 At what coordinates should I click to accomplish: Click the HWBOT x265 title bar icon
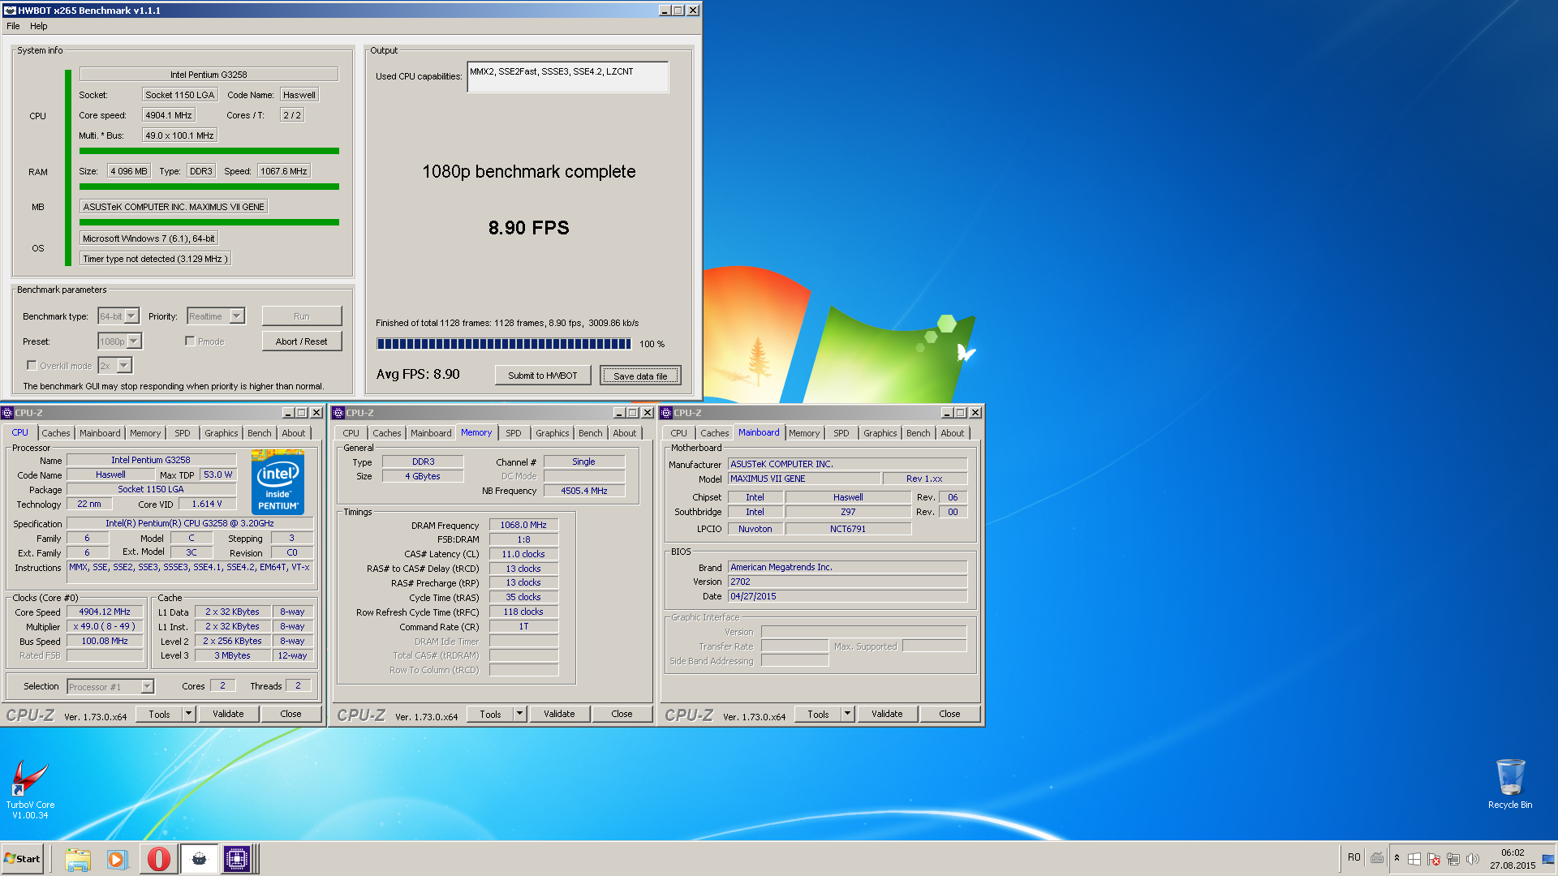(10, 11)
